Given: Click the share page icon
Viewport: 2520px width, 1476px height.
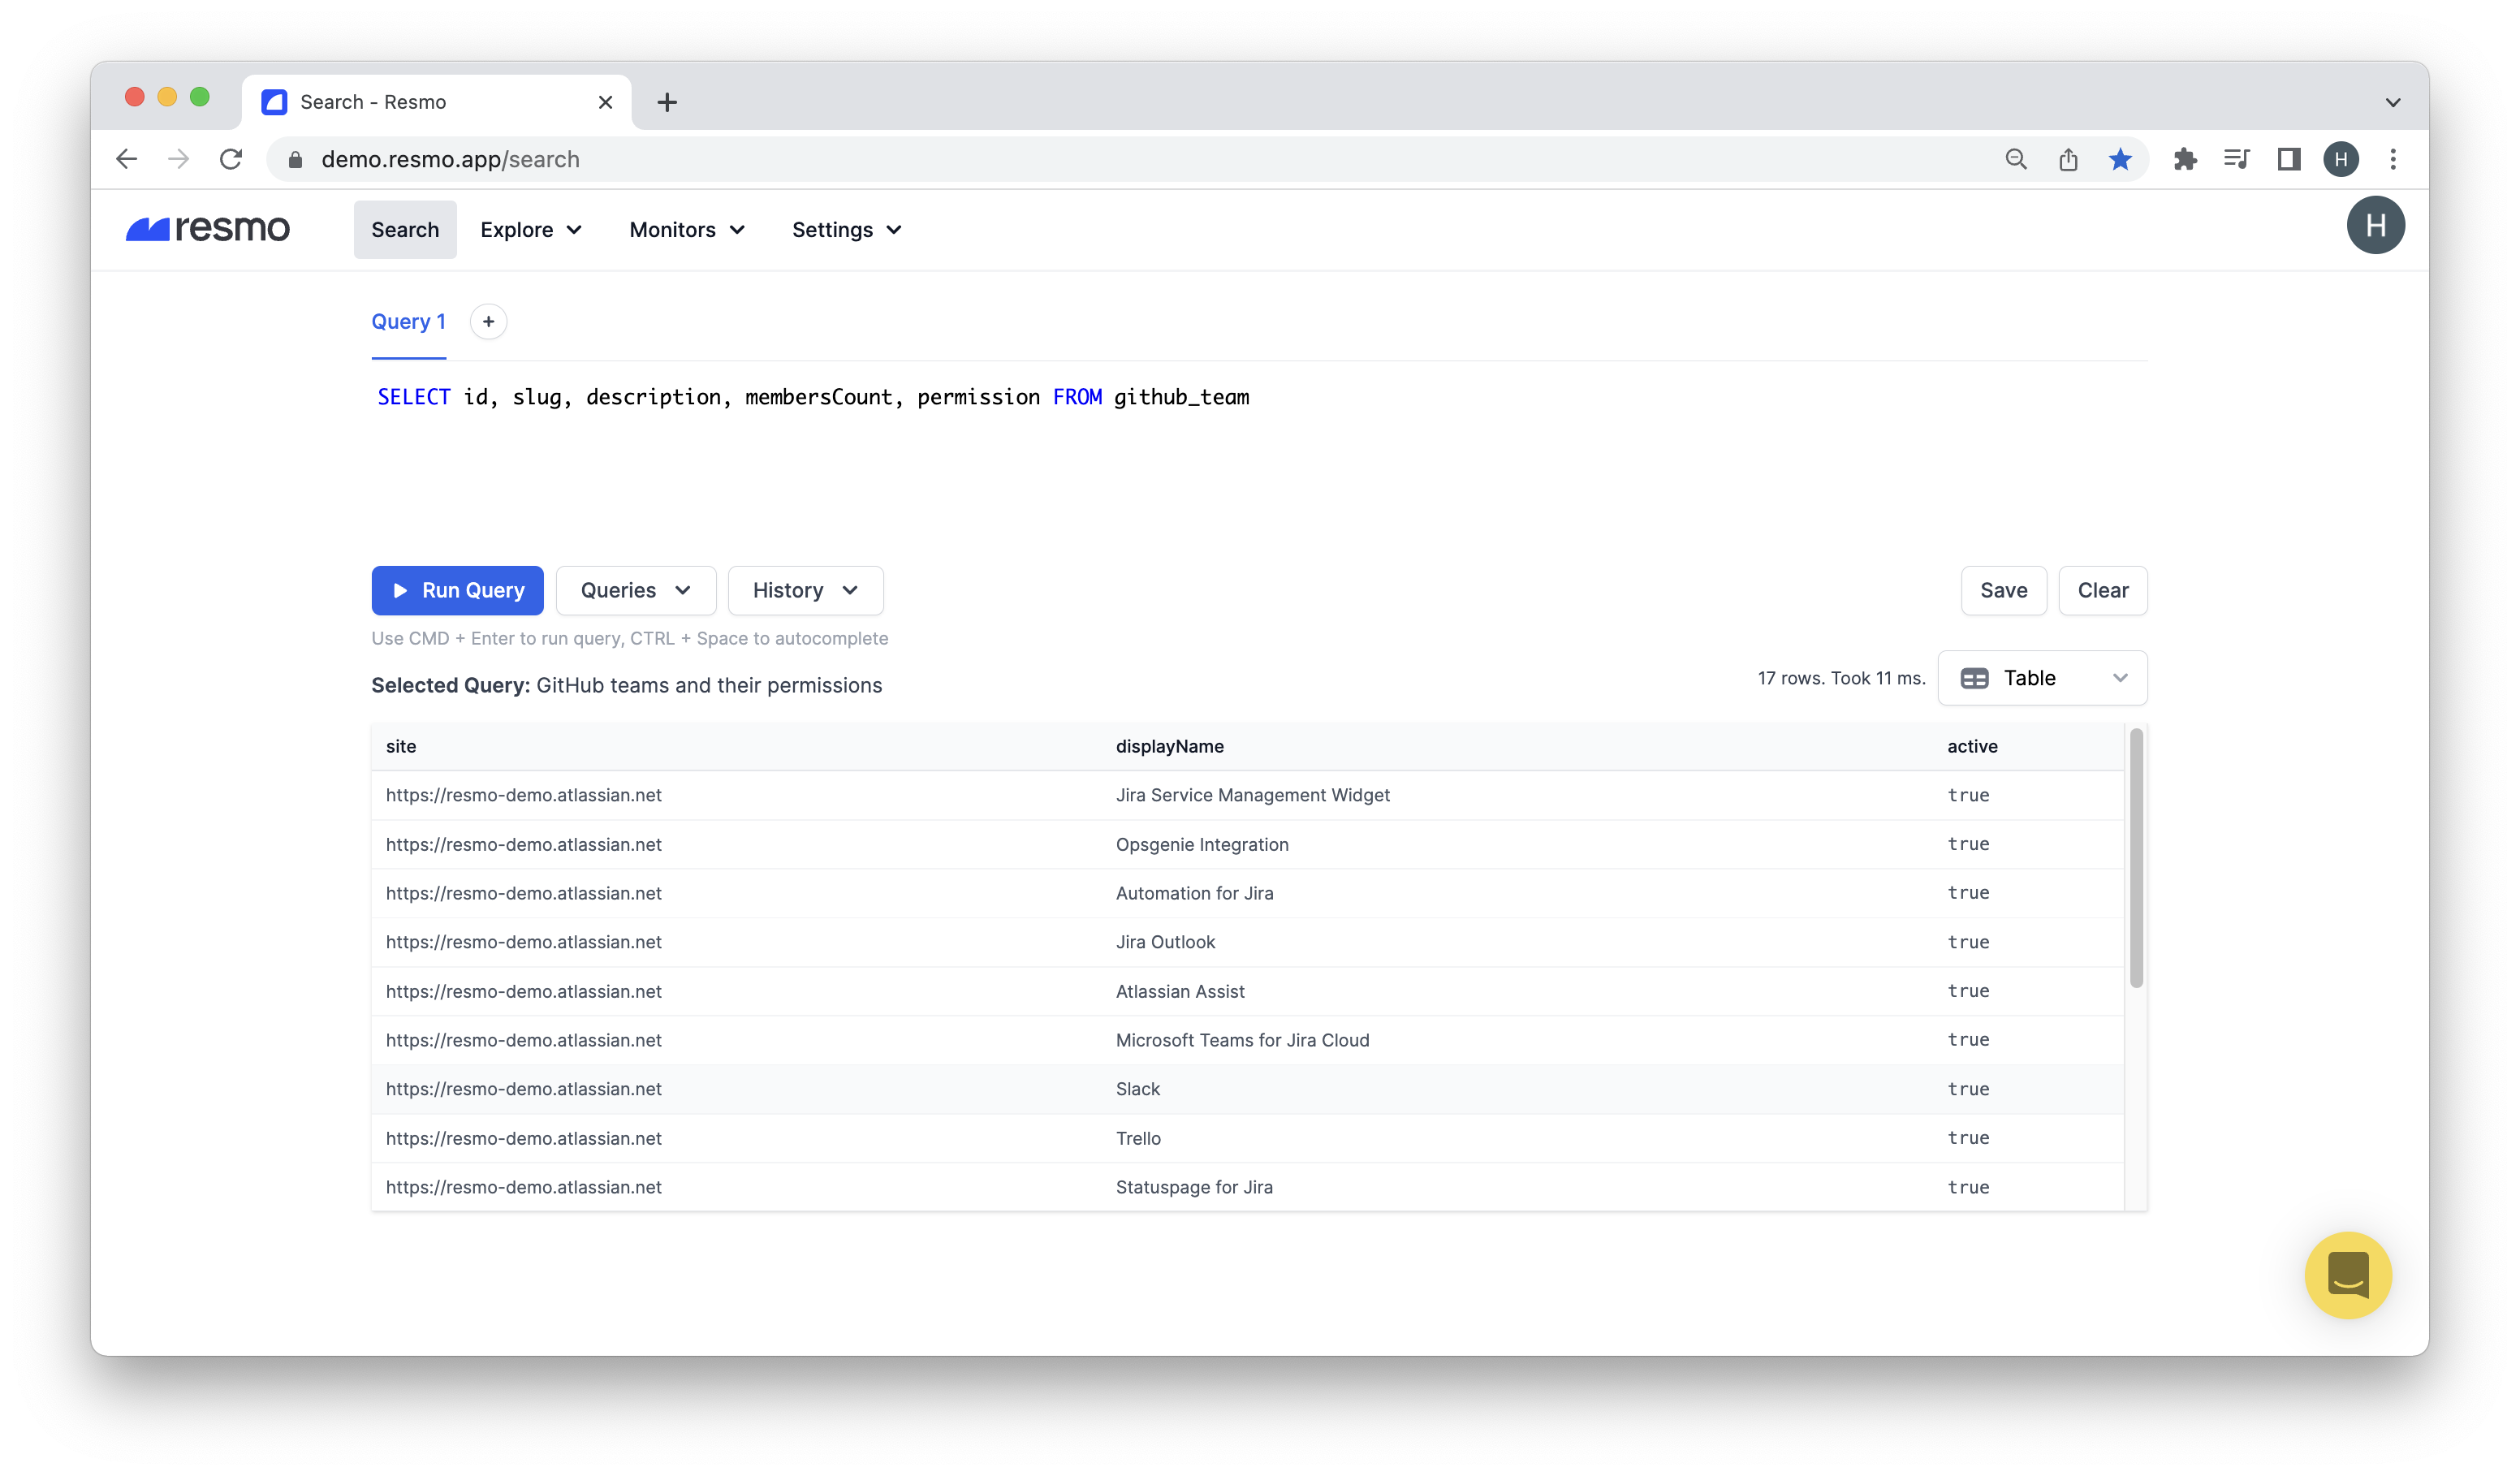Looking at the screenshot, I should click(2068, 159).
